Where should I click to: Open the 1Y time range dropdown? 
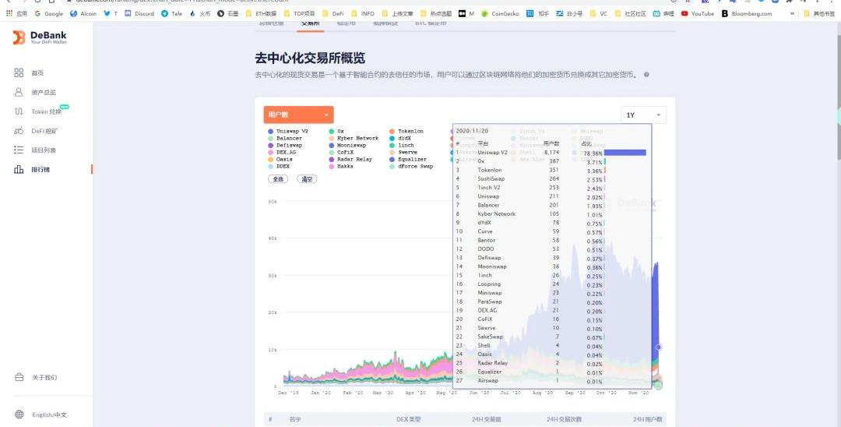coord(644,115)
